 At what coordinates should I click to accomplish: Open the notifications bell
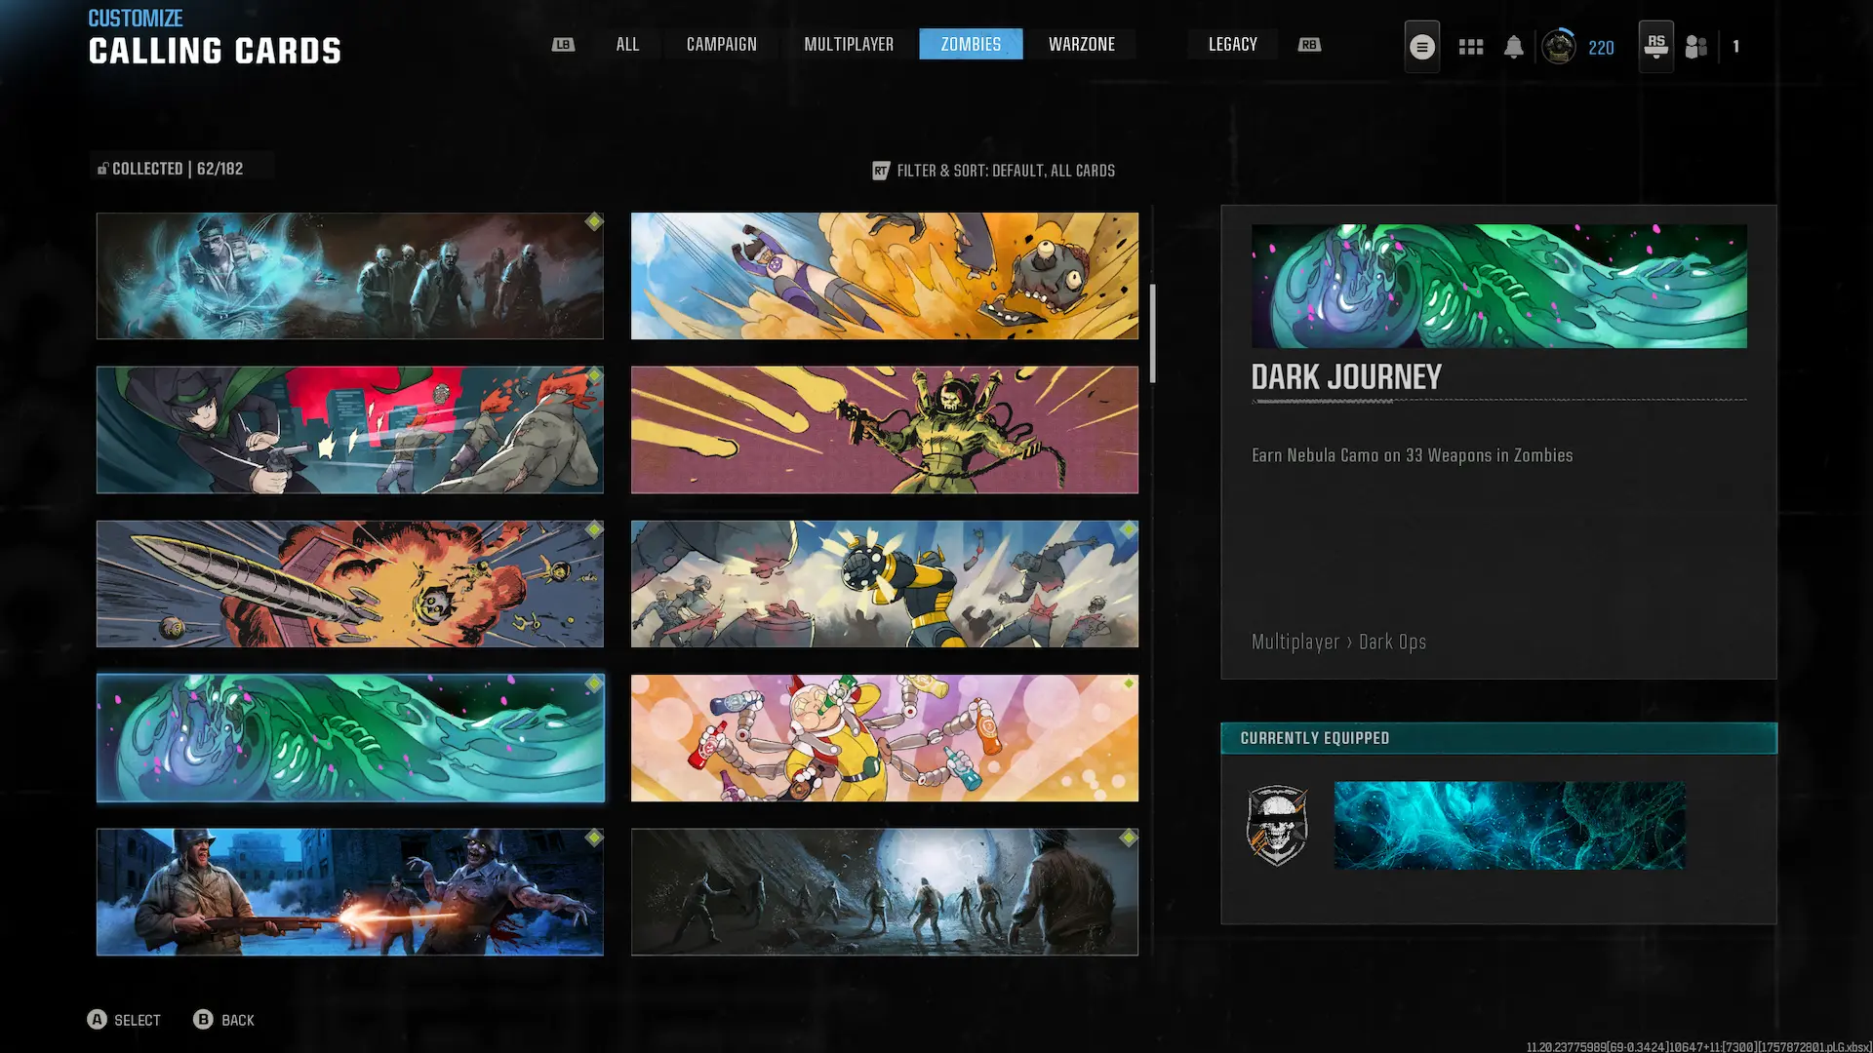coord(1513,47)
